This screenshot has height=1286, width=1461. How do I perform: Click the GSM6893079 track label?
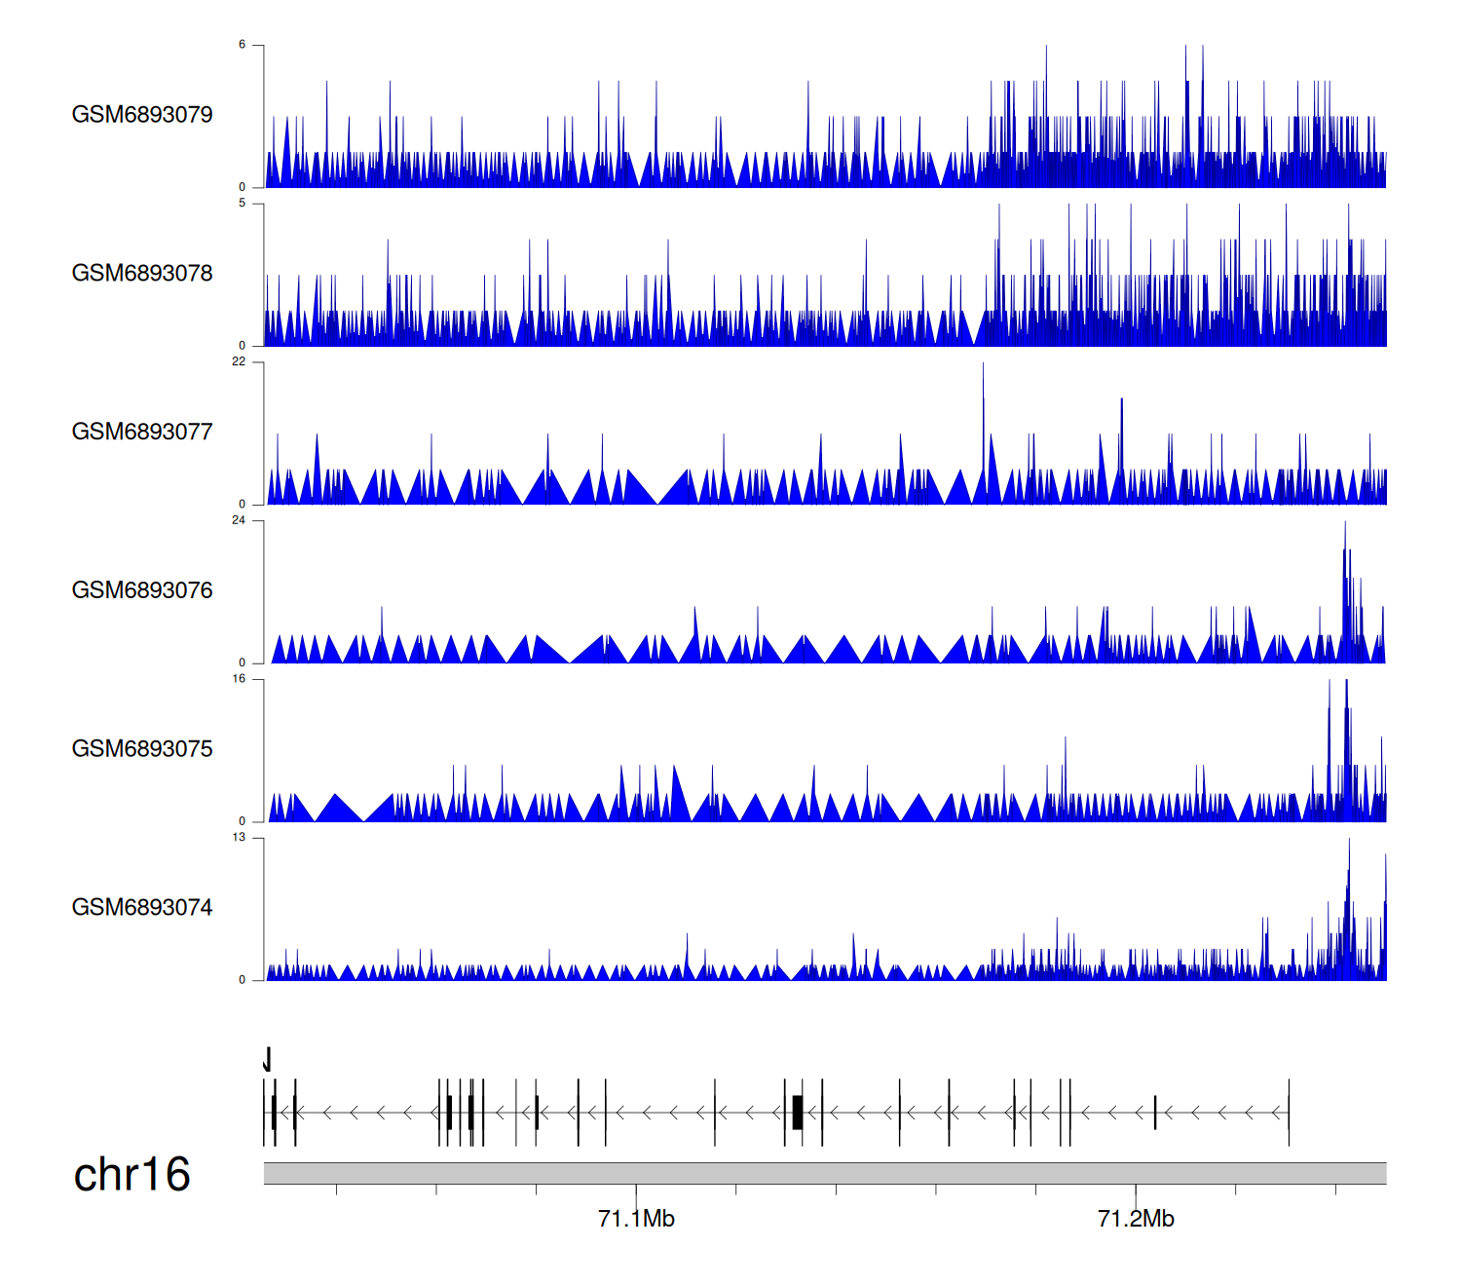pos(142,115)
